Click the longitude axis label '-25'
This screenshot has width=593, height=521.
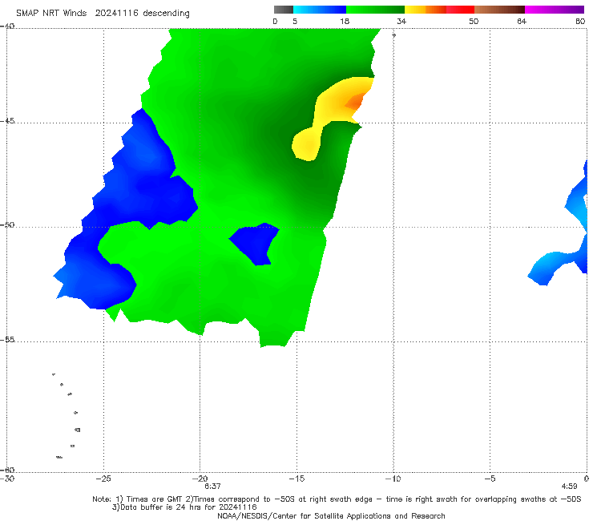(103, 479)
